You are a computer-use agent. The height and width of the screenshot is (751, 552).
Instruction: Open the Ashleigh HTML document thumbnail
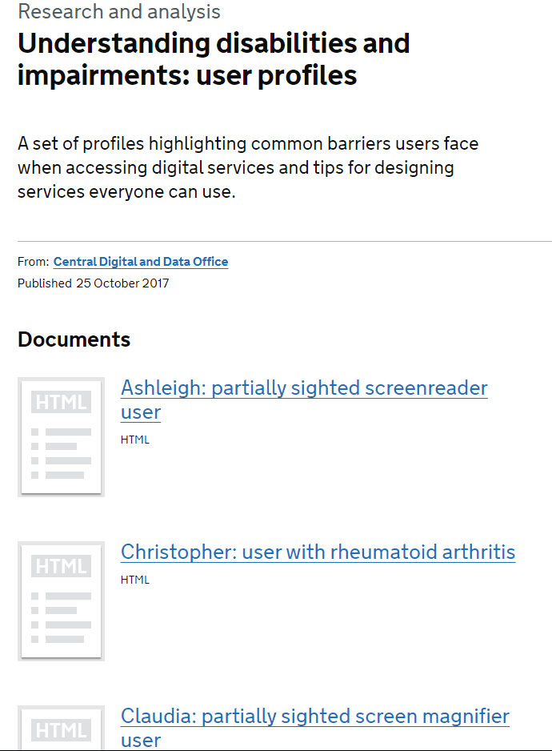(x=61, y=437)
